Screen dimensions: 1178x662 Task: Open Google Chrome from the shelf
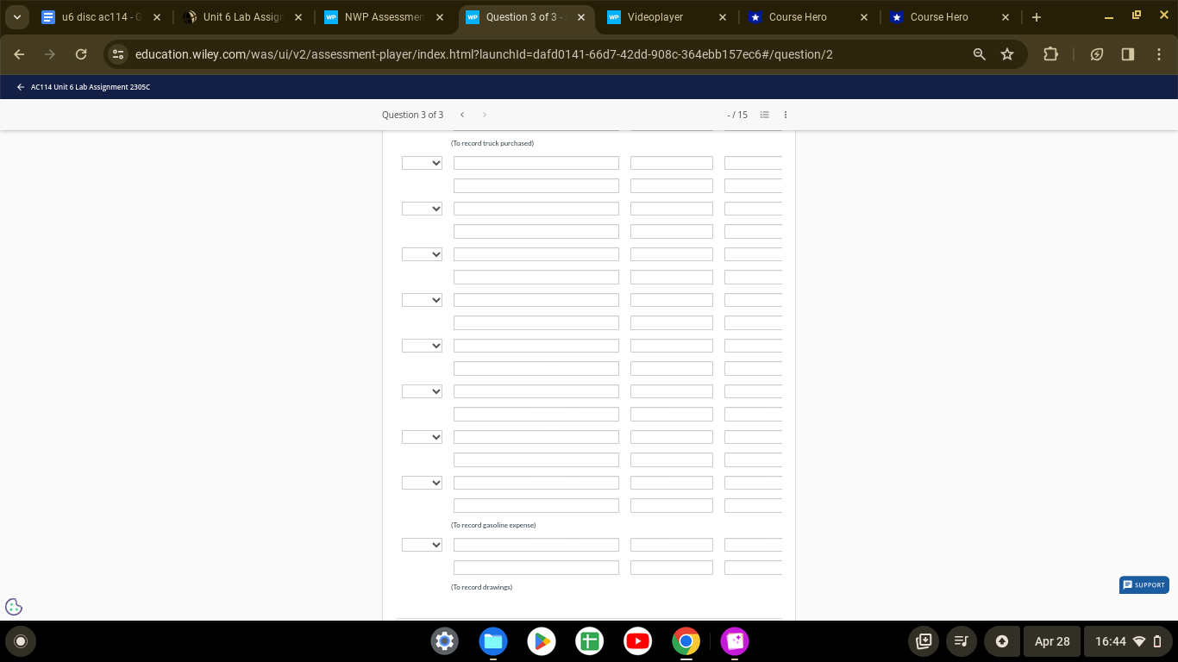tap(686, 641)
